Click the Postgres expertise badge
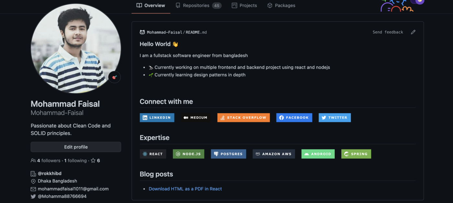Viewport: 453px width, 203px height. click(x=228, y=154)
